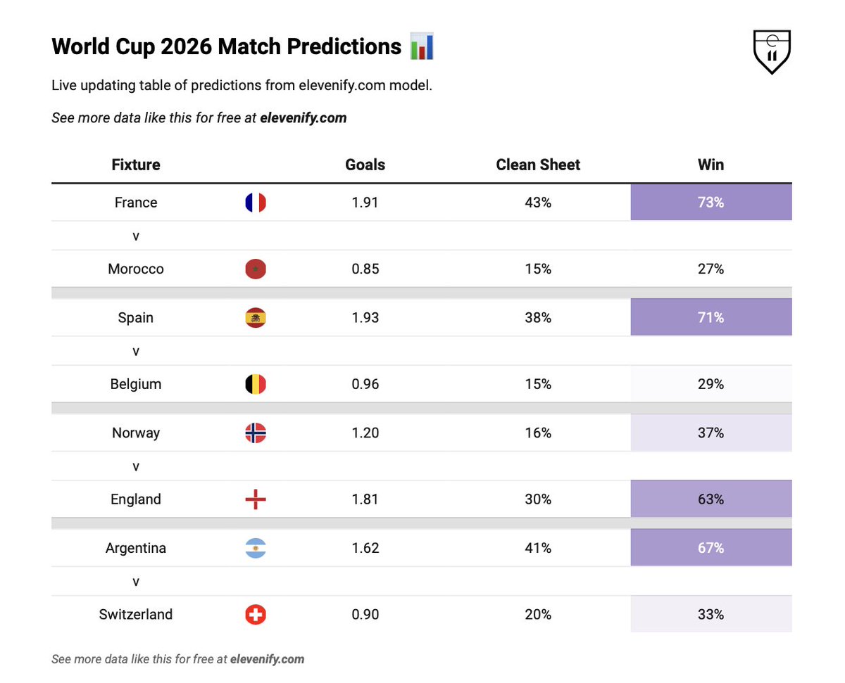Click the France flag icon
The width and height of the screenshot is (845, 683).
[x=256, y=203]
